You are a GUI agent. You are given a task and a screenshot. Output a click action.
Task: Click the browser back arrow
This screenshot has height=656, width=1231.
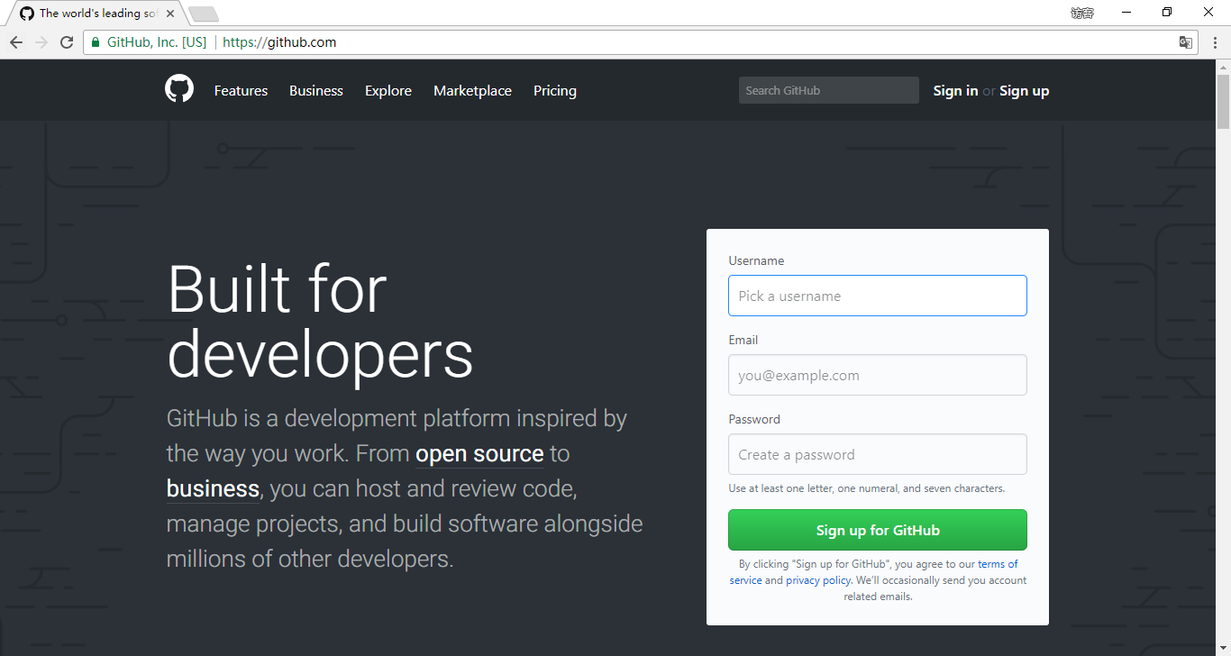(x=15, y=41)
